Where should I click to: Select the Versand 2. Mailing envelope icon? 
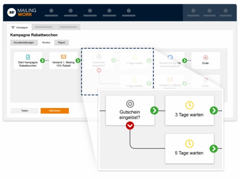[x=170, y=80]
